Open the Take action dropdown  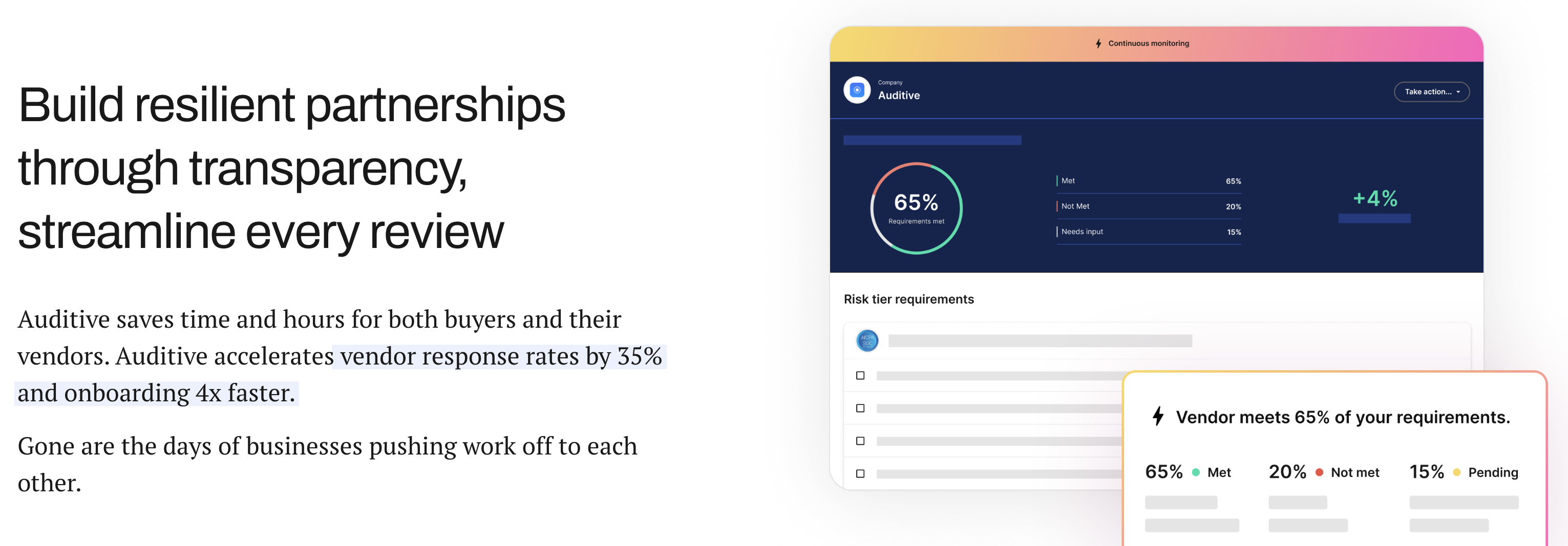click(1432, 92)
